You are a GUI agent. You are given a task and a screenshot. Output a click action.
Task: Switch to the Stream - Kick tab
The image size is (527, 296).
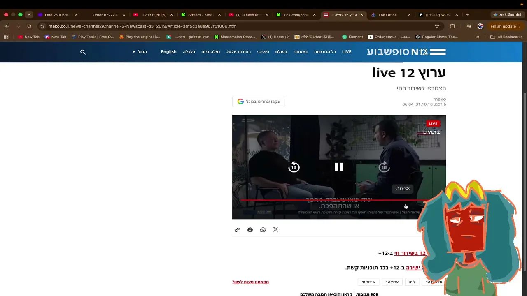[200, 15]
